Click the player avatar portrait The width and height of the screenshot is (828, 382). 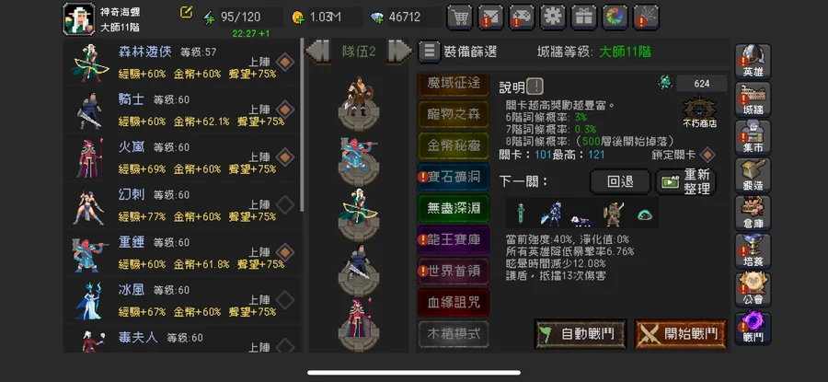[79, 19]
